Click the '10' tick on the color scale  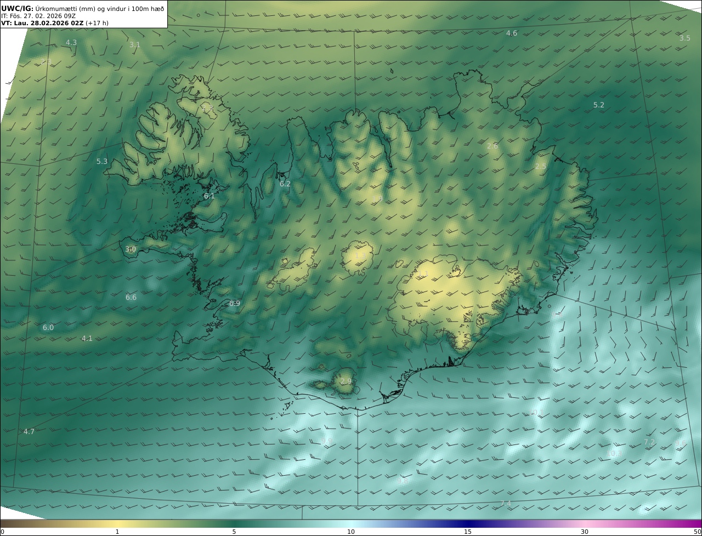click(x=351, y=532)
